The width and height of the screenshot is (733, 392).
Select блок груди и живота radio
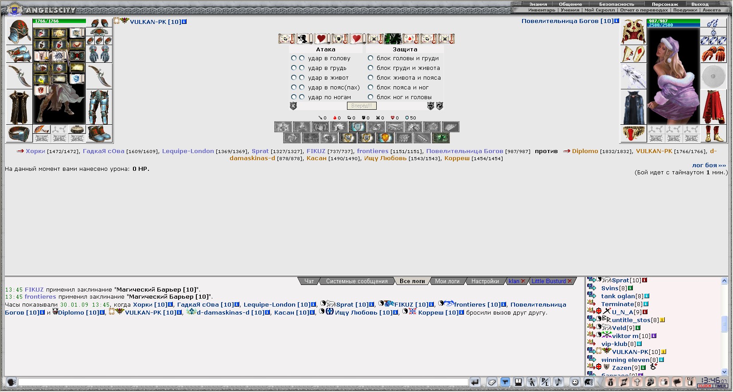click(370, 68)
